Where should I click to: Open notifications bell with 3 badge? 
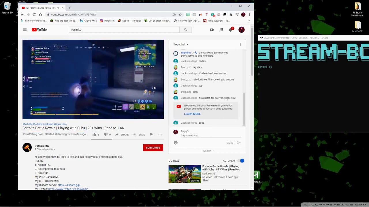coord(231,30)
